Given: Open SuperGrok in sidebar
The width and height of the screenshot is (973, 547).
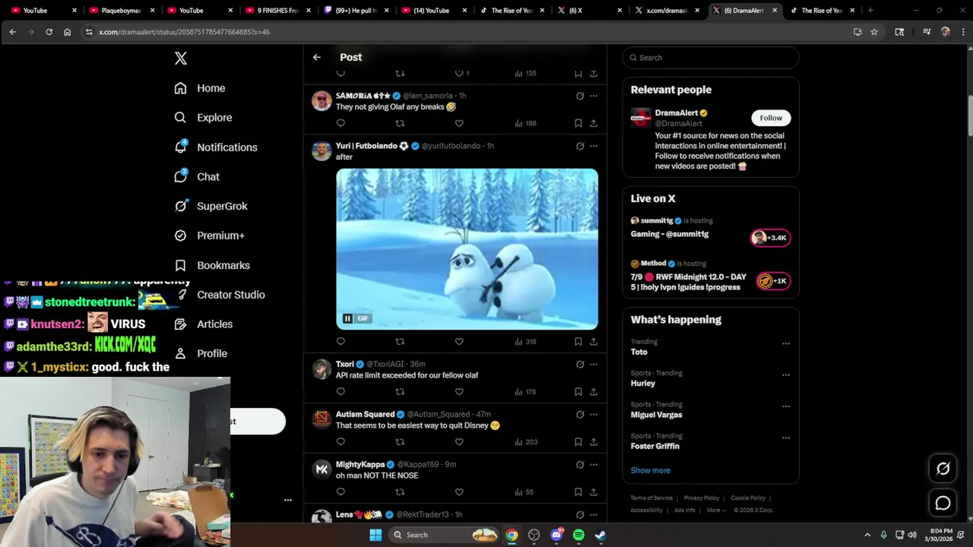Looking at the screenshot, I should 211,206.
